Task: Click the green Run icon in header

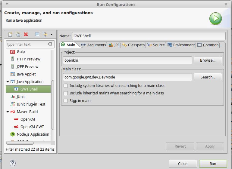Action: (x=215, y=19)
